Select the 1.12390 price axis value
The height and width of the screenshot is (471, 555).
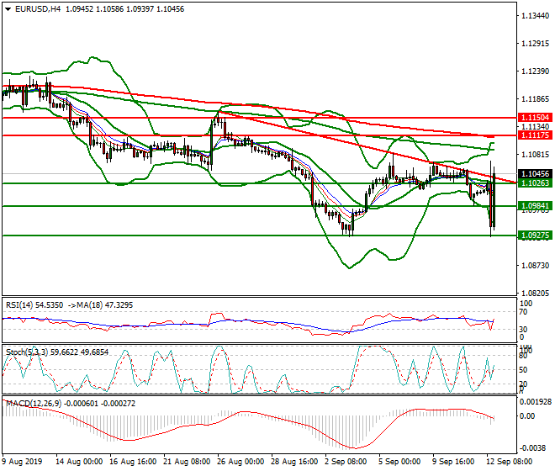[x=535, y=71]
